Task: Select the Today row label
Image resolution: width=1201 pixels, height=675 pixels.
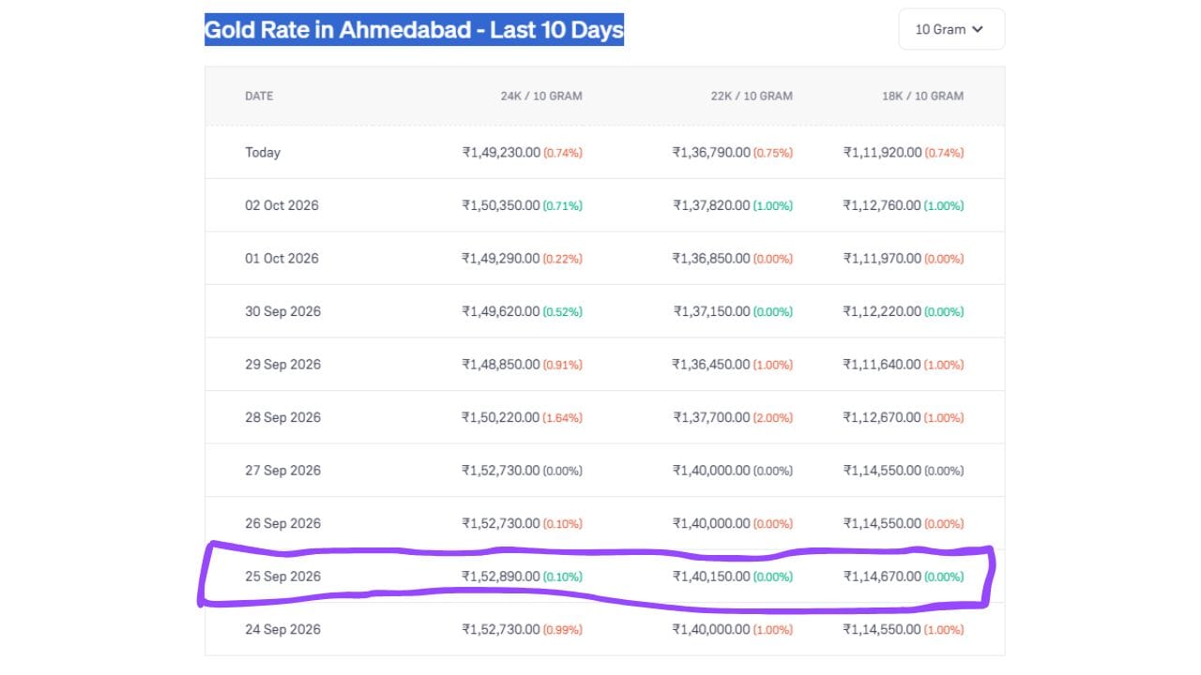Action: click(x=263, y=153)
